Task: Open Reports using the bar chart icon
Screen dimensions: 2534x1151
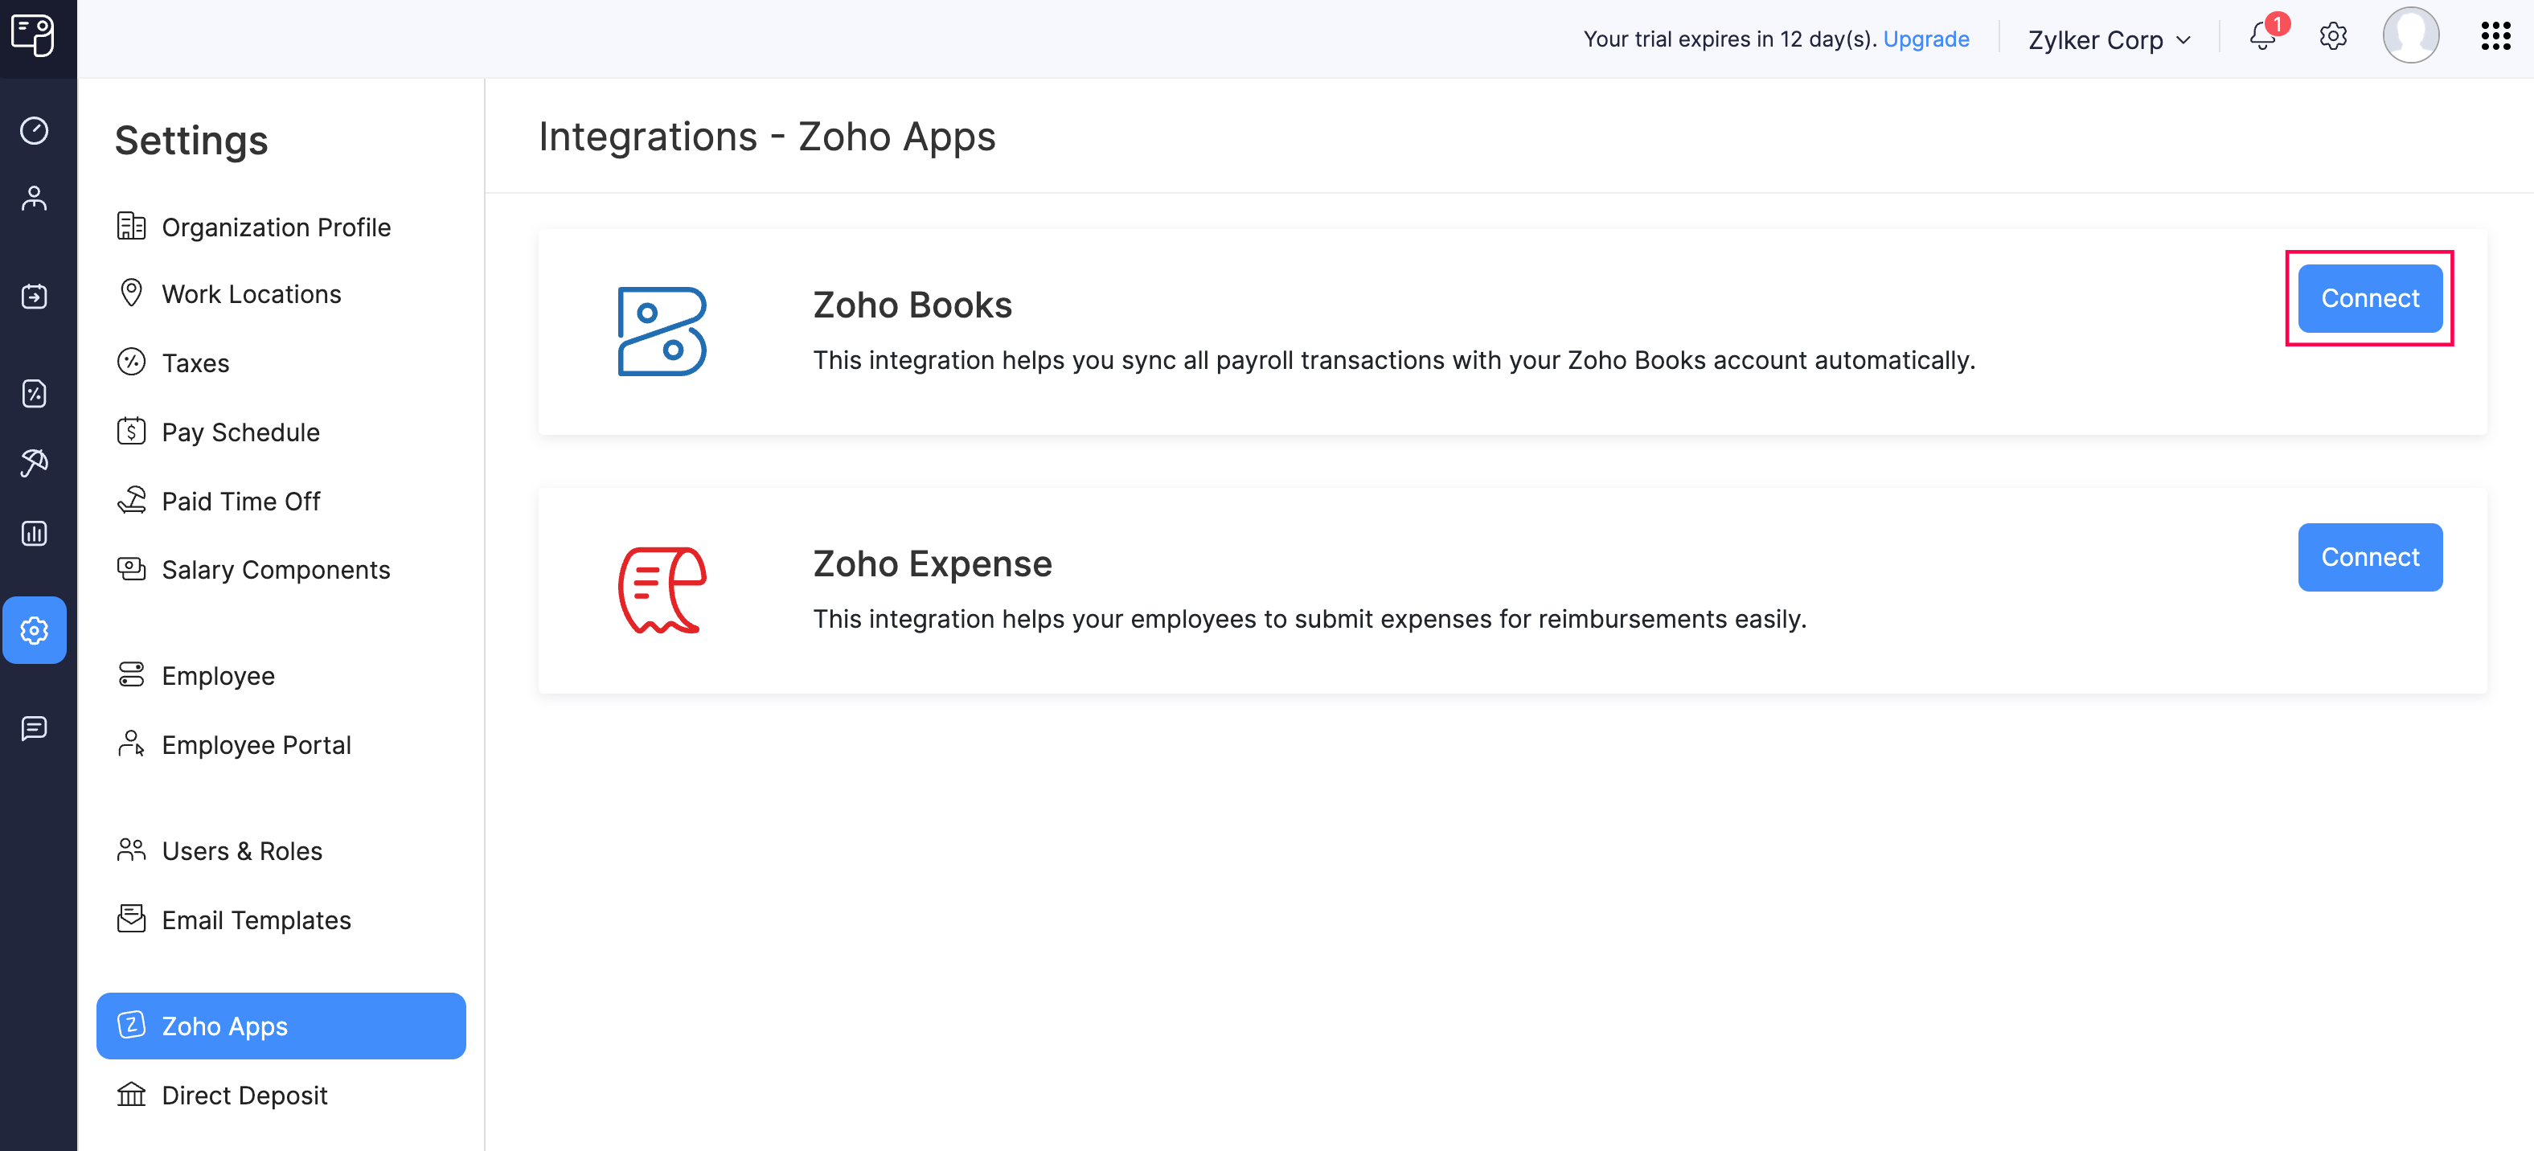Action: point(35,532)
